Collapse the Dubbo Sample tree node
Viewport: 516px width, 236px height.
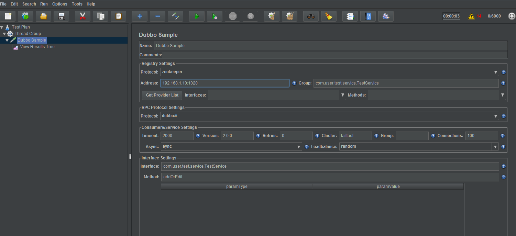click(7, 40)
